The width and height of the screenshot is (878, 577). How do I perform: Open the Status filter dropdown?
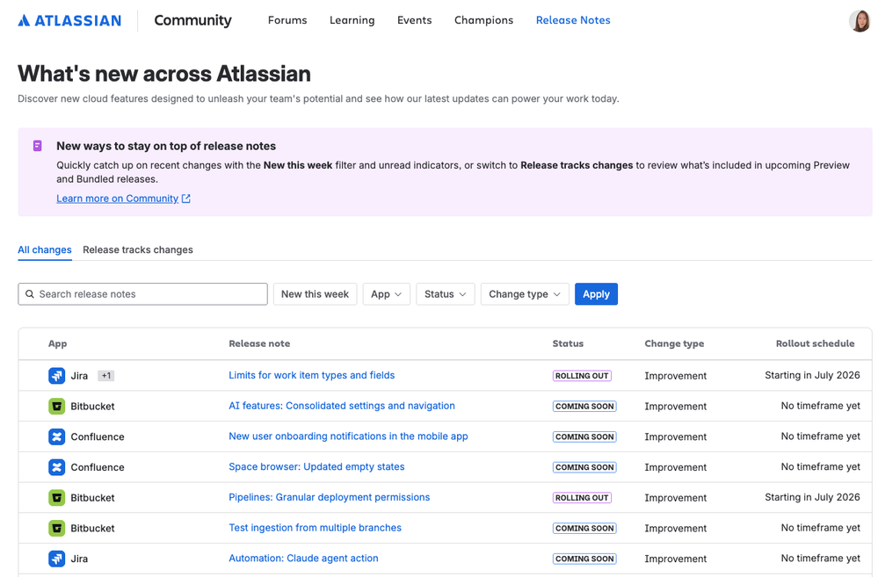(x=446, y=294)
